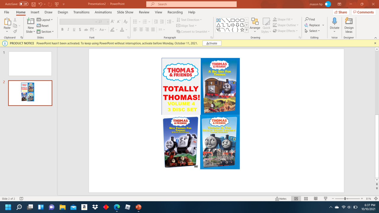Toggle AutoSave switch

coord(24,4)
